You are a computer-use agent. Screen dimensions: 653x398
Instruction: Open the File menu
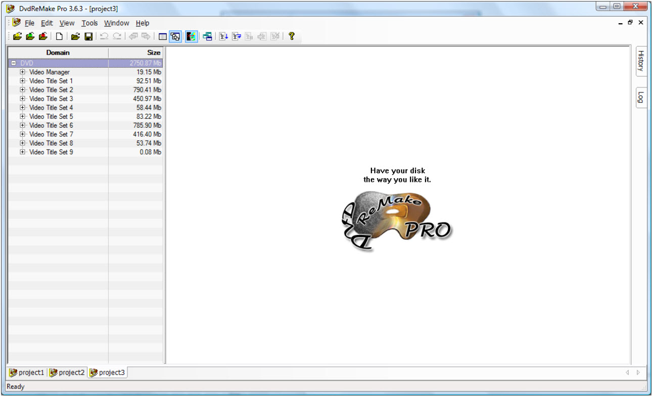29,23
